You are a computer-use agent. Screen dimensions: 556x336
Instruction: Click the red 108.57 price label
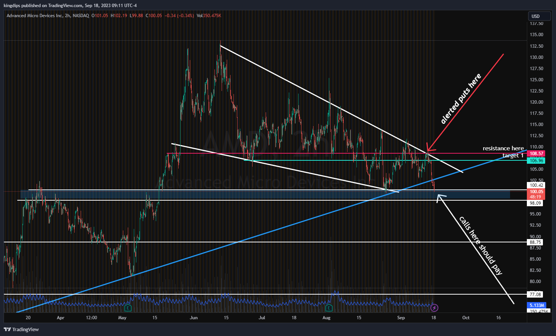(x=536, y=154)
